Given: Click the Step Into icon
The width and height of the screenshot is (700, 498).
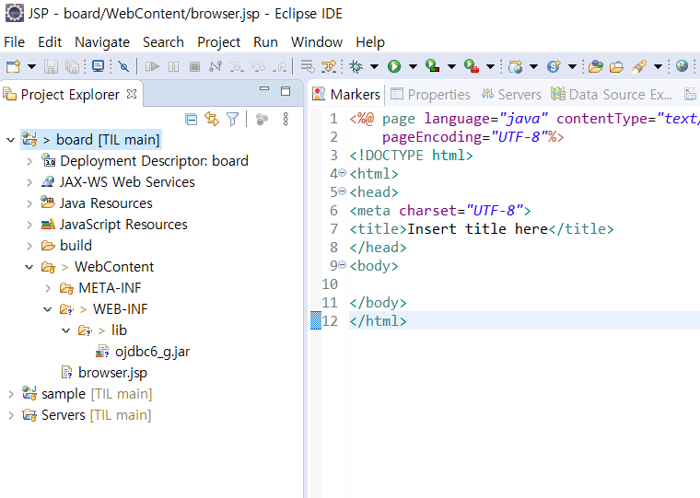Looking at the screenshot, I should click(237, 67).
